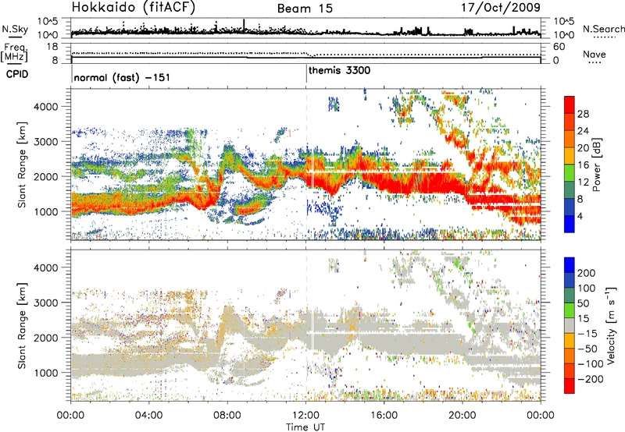Select the "16:00" time tick label

[x=384, y=416]
